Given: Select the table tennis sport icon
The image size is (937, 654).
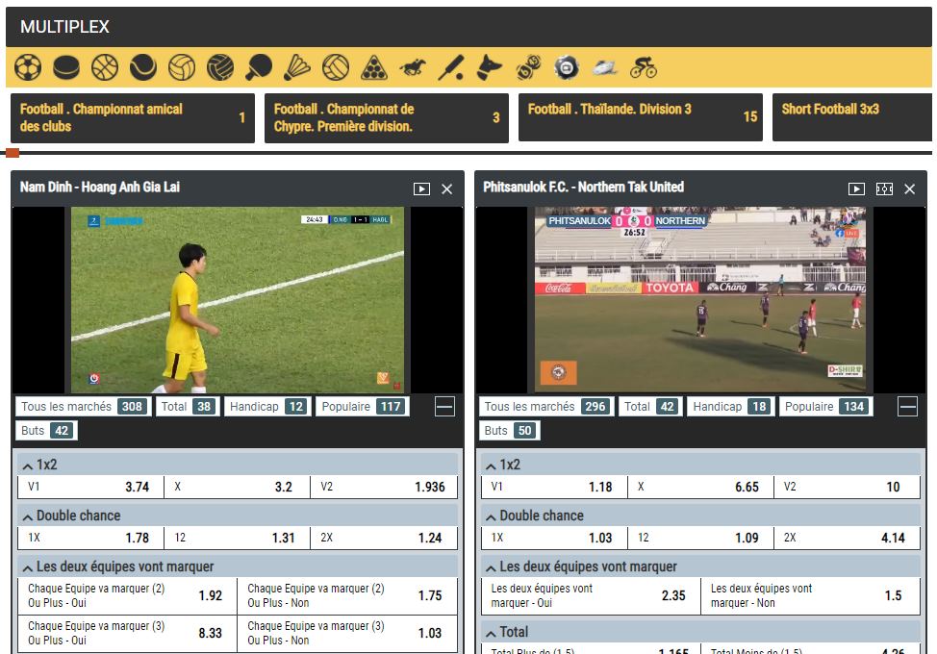Looking at the screenshot, I should point(261,67).
